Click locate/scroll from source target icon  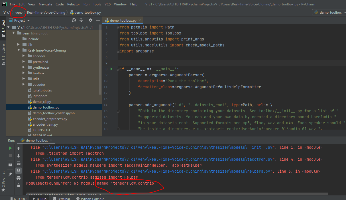click(74, 20)
